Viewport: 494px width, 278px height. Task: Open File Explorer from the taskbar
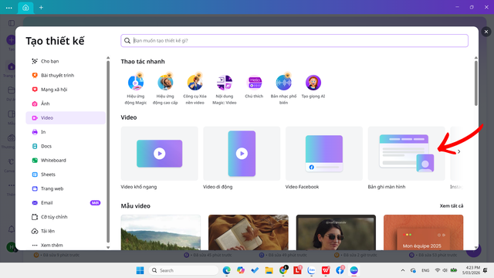tap(269, 270)
